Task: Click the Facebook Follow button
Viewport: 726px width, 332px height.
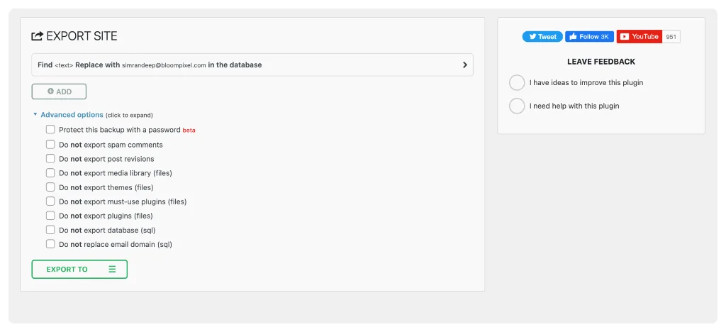Action: (x=589, y=37)
